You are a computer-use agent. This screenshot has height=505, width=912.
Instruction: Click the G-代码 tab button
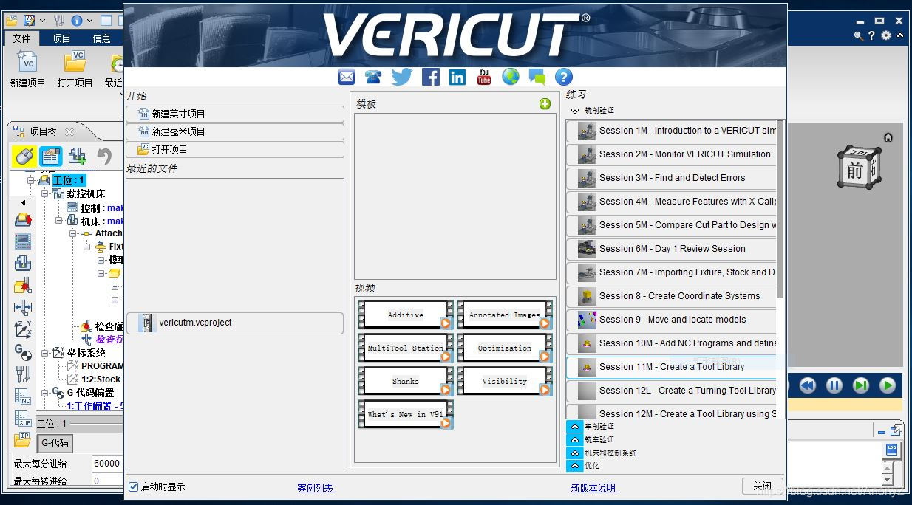55,443
